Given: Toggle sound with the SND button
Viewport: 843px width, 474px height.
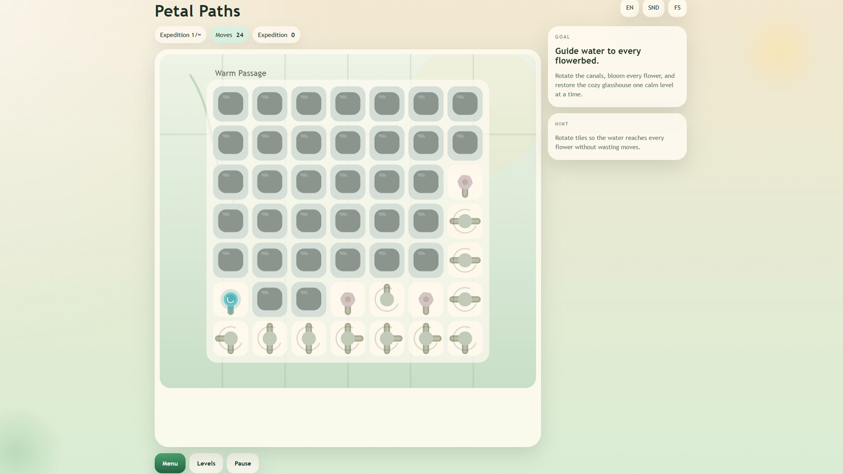Looking at the screenshot, I should [x=653, y=8].
